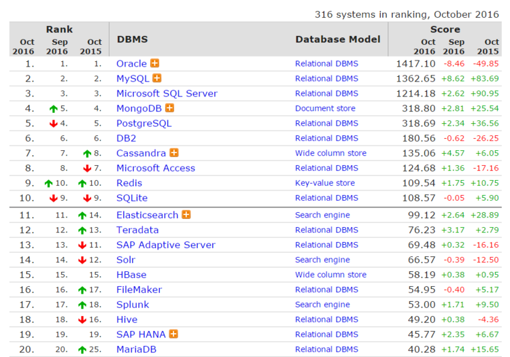Open the FileMaker link
The height and width of the screenshot is (357, 510).
pyautogui.click(x=139, y=290)
